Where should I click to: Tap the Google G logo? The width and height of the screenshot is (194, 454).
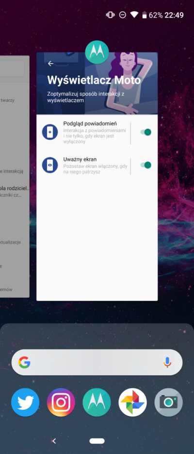click(x=25, y=362)
